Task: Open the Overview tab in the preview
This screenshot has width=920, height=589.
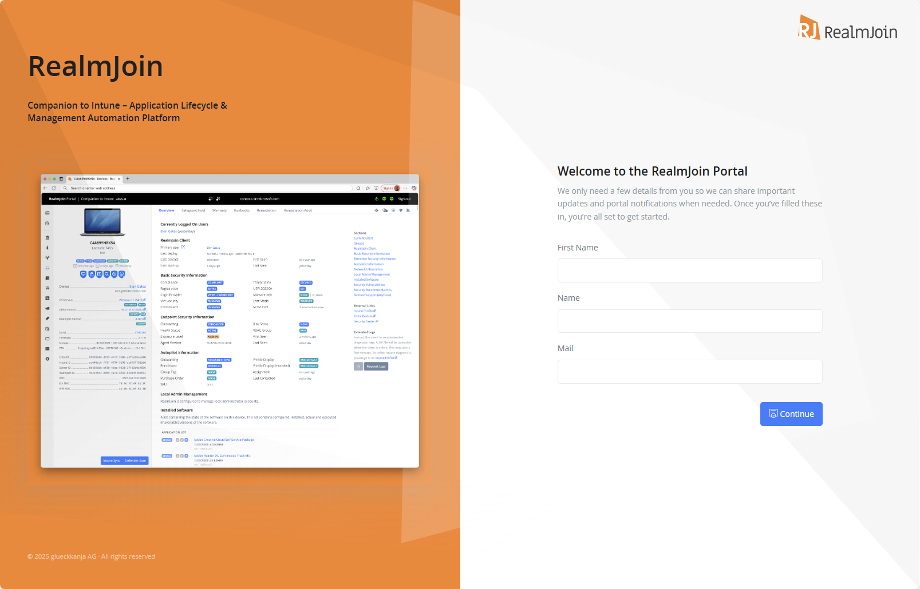Action: (x=166, y=210)
